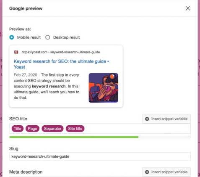Select the Mobile result radio button
The height and width of the screenshot is (177, 200).
point(12,37)
